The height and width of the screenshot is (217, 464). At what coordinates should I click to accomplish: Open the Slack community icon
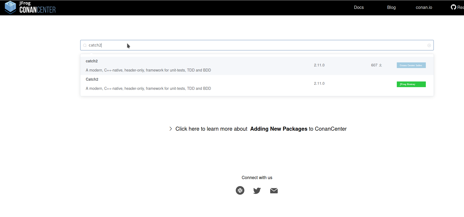coord(240,190)
